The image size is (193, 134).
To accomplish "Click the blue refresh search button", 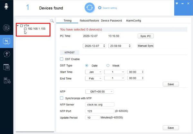I will coord(90,8).
